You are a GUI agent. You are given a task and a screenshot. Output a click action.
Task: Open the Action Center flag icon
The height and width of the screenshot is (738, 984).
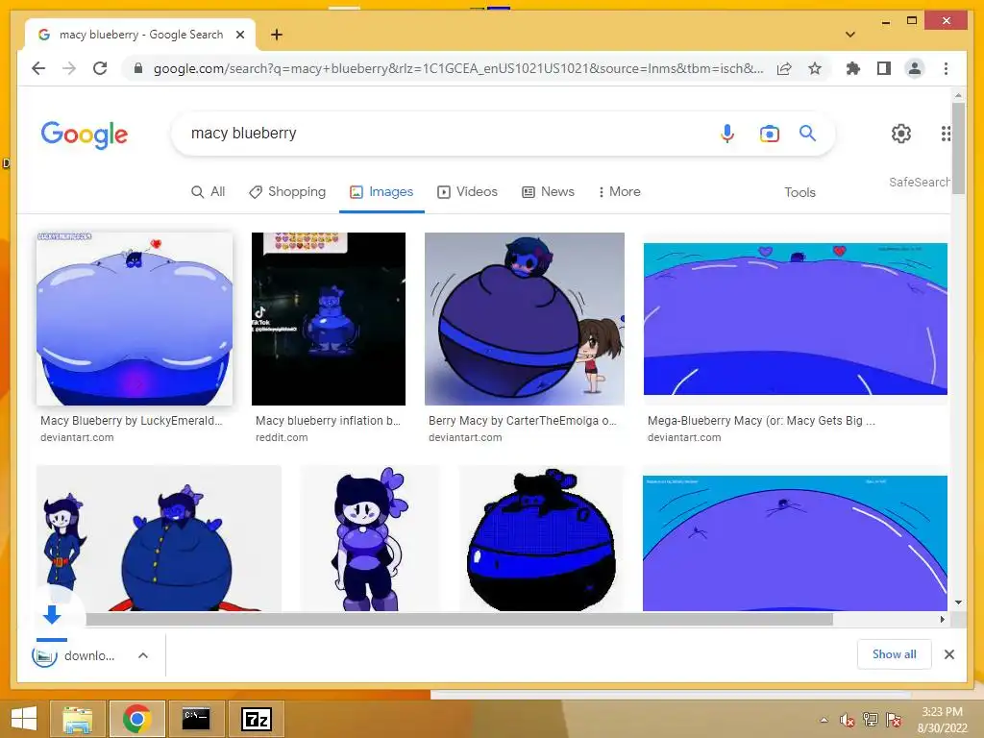(x=893, y=720)
